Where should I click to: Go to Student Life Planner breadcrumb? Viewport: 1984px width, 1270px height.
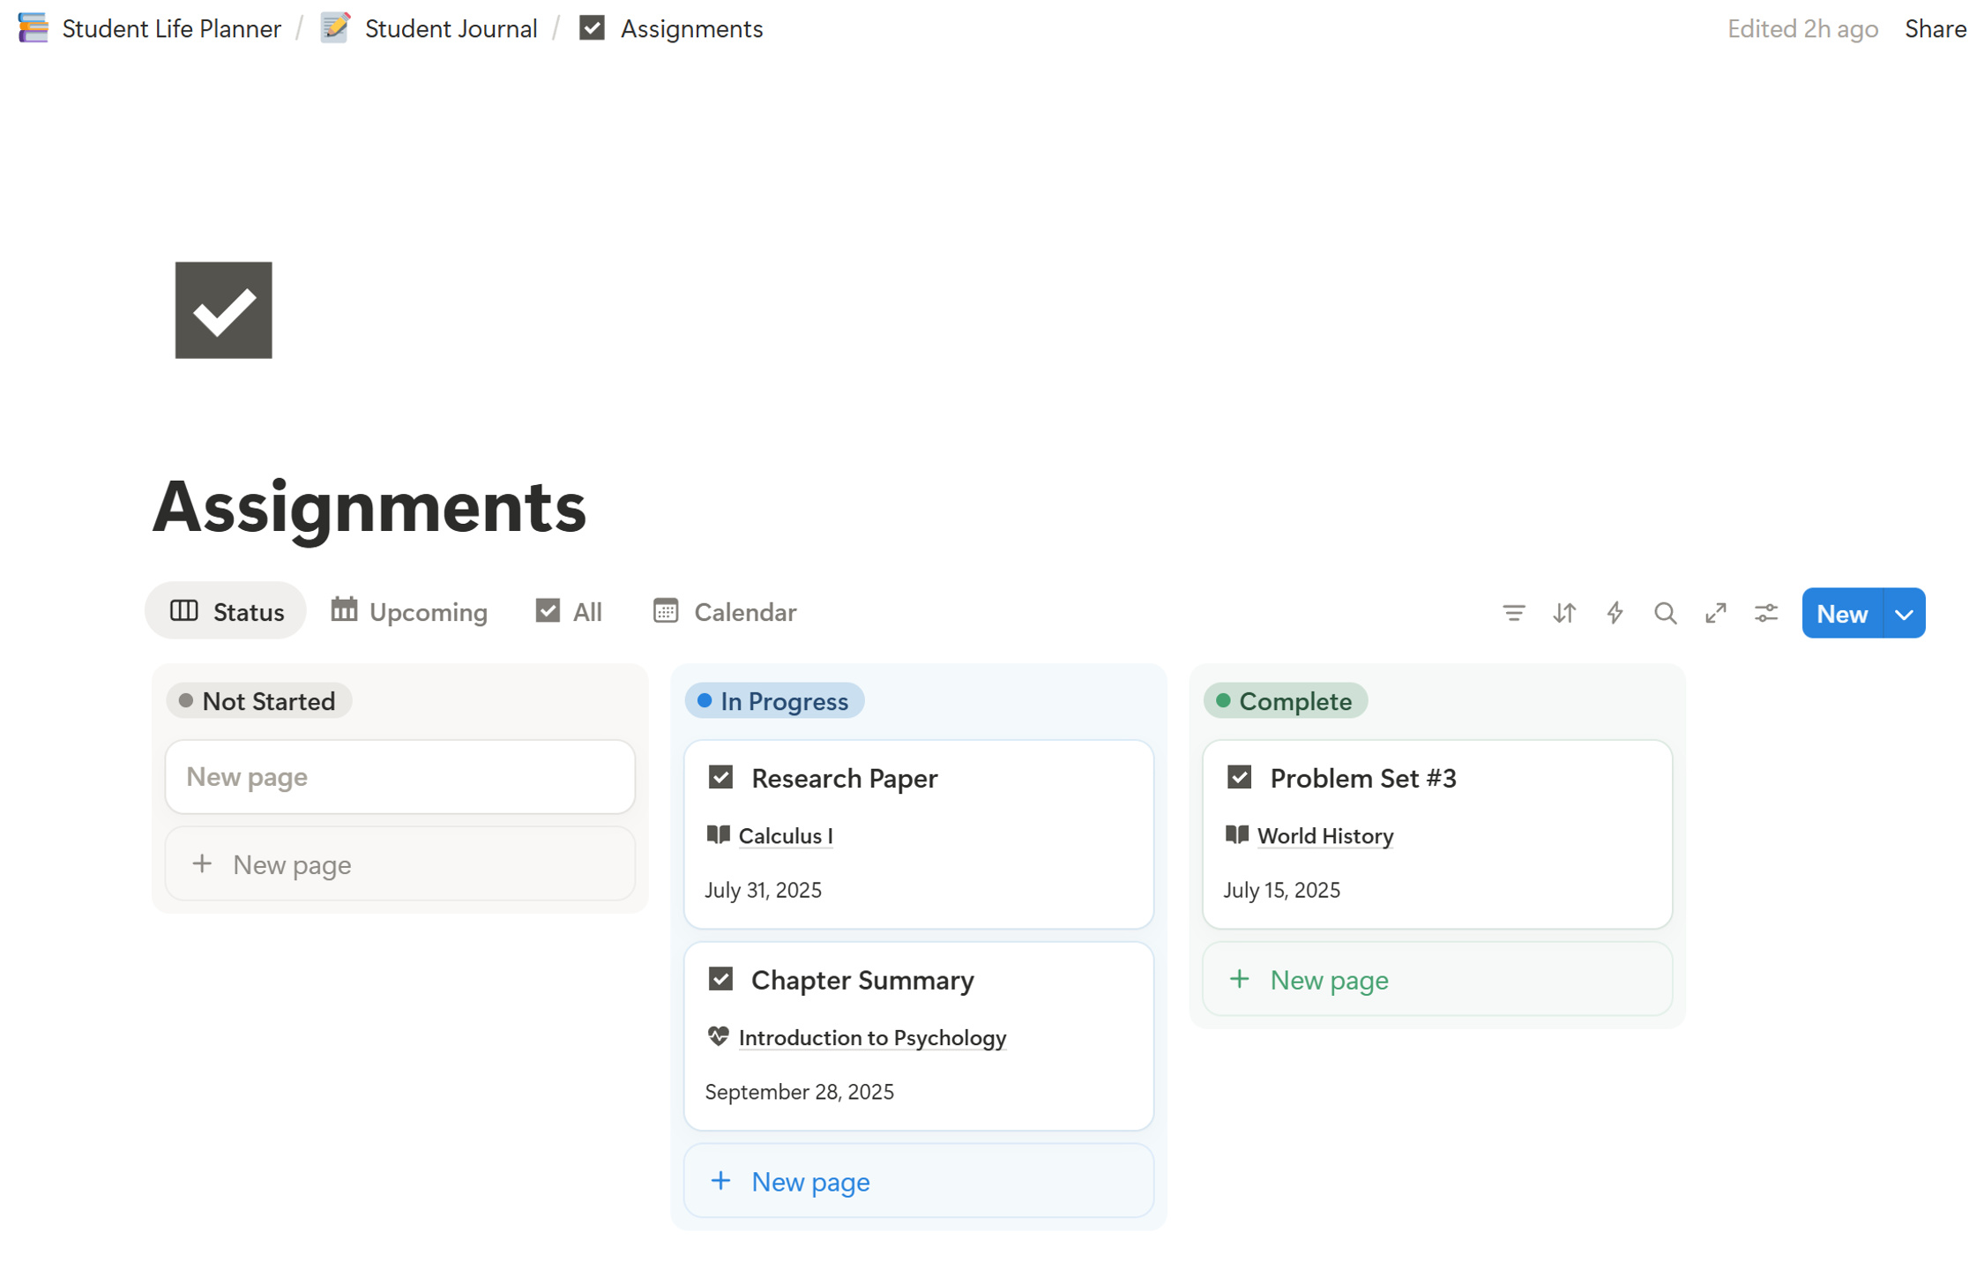(x=171, y=29)
